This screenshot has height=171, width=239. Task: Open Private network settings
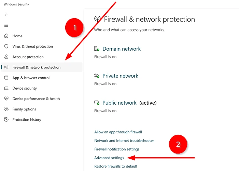(120, 76)
